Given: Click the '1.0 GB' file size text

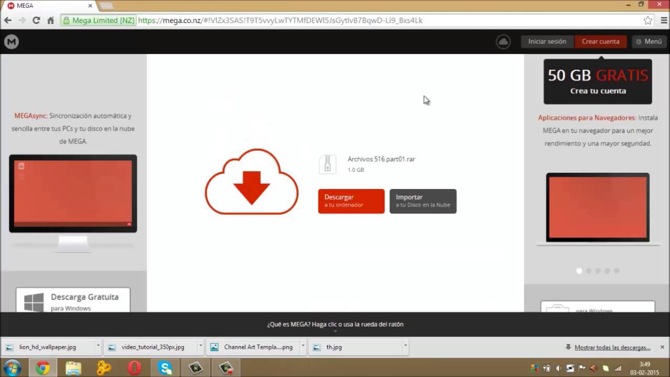Looking at the screenshot, I should point(356,170).
